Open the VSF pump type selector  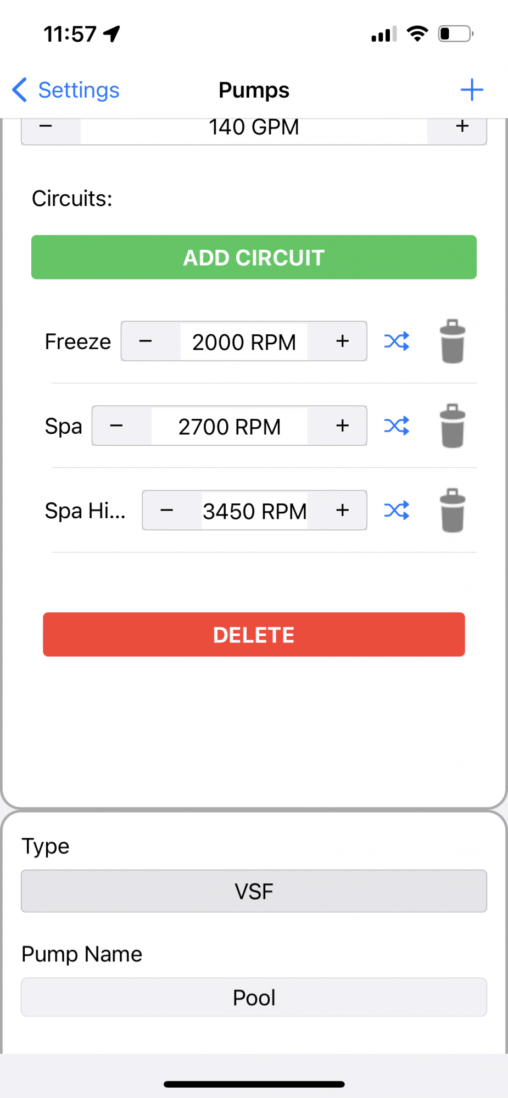[x=254, y=891]
